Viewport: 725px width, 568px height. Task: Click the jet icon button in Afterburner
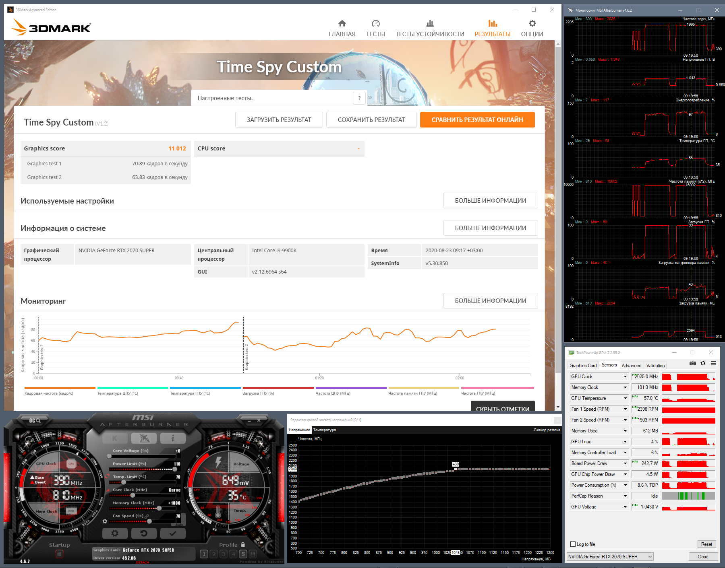pos(144,438)
